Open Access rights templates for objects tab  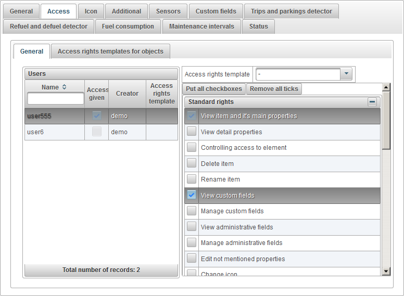(x=110, y=52)
